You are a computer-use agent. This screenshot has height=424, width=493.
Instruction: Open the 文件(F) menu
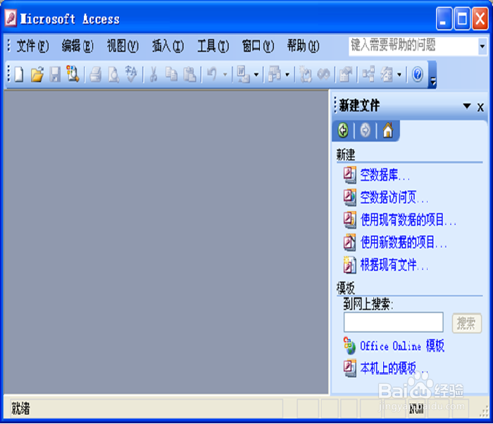(32, 47)
